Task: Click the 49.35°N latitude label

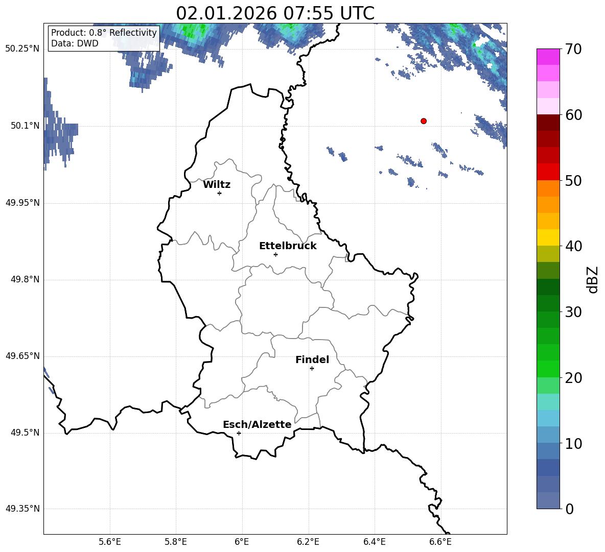Action: (x=22, y=509)
